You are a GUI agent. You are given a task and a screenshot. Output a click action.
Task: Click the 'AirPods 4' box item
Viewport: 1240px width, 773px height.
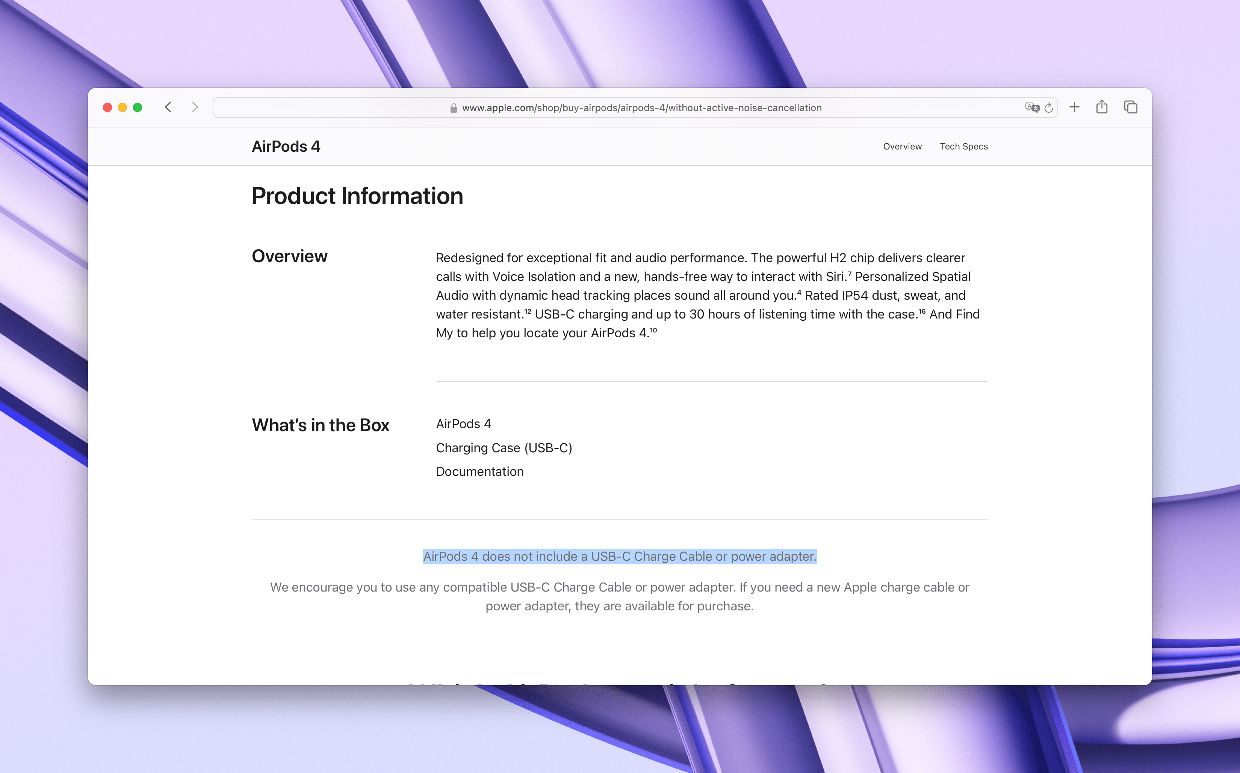pos(463,424)
